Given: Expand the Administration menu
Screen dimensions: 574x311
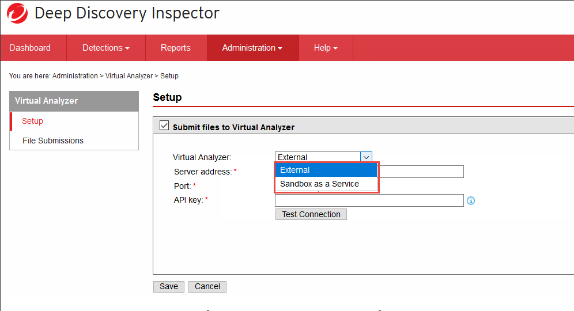Looking at the screenshot, I should 252,48.
